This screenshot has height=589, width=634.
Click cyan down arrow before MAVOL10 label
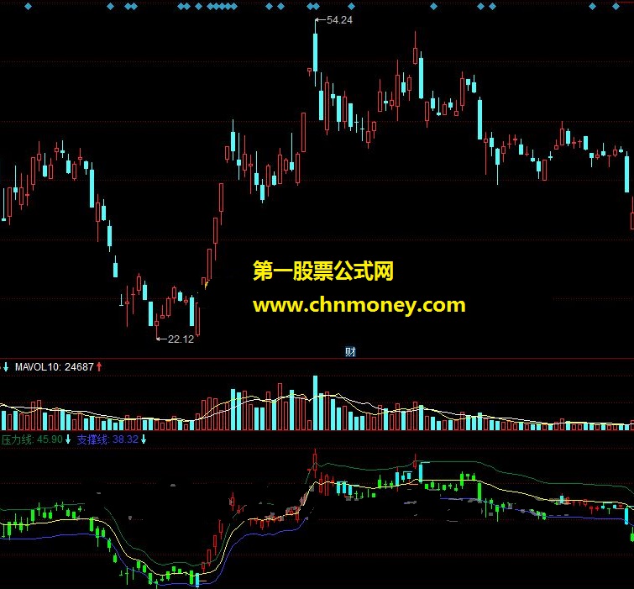(x=6, y=367)
